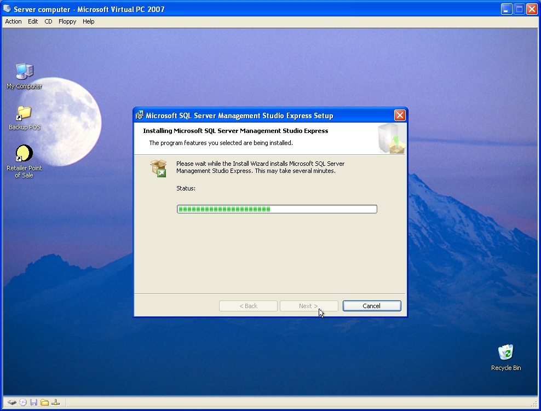
Task: Open the Edit menu
Action: click(x=33, y=21)
